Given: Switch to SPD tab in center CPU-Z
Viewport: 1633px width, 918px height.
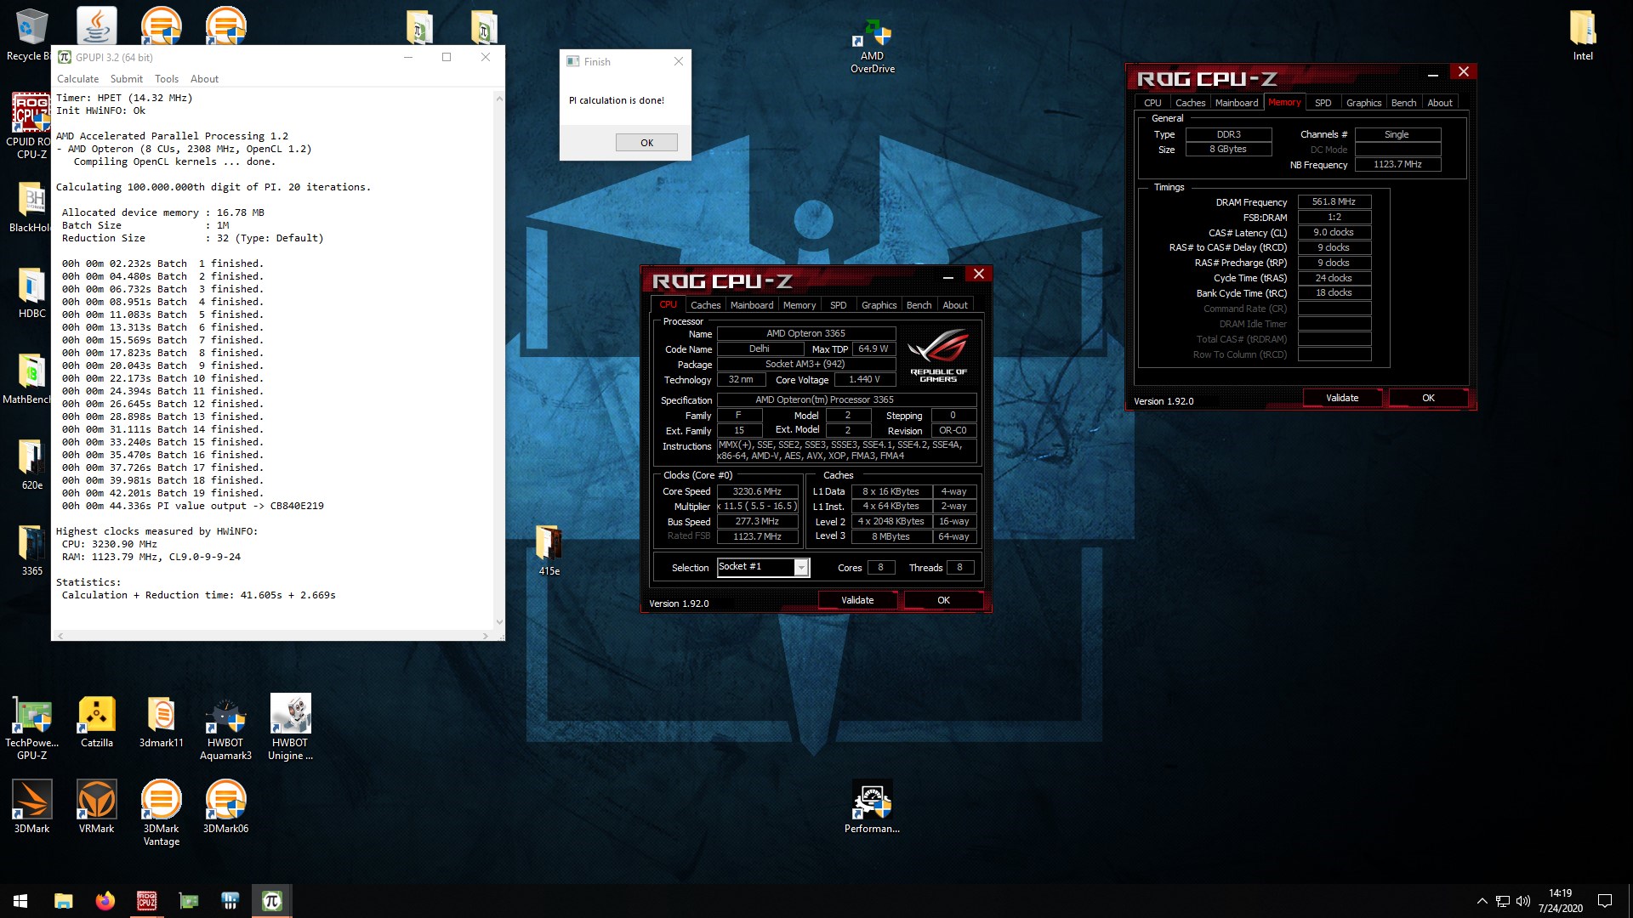Looking at the screenshot, I should (x=839, y=305).
